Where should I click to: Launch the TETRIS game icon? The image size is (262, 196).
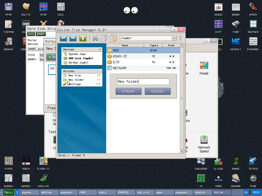tap(253, 164)
